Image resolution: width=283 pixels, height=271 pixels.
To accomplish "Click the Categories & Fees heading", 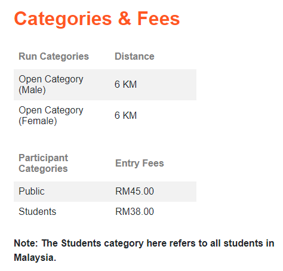I will pyautogui.click(x=97, y=19).
